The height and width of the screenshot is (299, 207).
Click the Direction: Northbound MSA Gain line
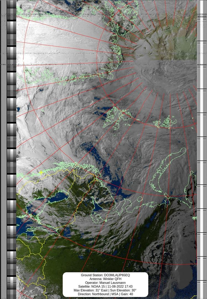pyautogui.click(x=105, y=294)
